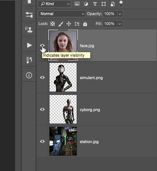Toggle layer filtering switch on or off
Image resolution: width=157 pixels, height=171 pixels.
121,4
